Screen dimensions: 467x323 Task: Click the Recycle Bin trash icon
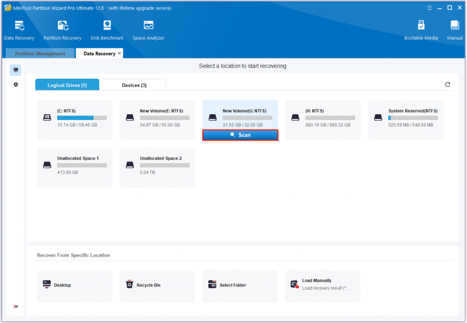click(129, 285)
